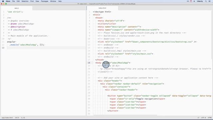This screenshot has height=120, width=213.
Task: Click the meta name="description" line
Action: tap(119, 27)
